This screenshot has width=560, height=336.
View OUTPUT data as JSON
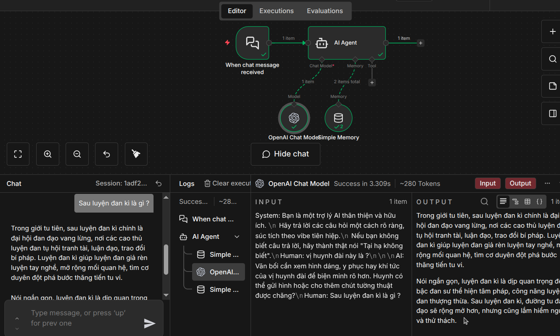click(539, 201)
